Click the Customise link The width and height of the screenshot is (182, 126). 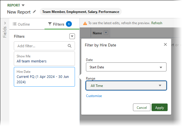(94, 96)
